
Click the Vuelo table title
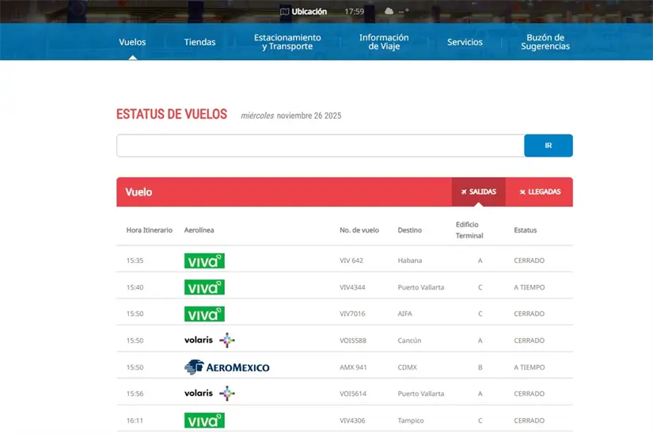pos(139,192)
